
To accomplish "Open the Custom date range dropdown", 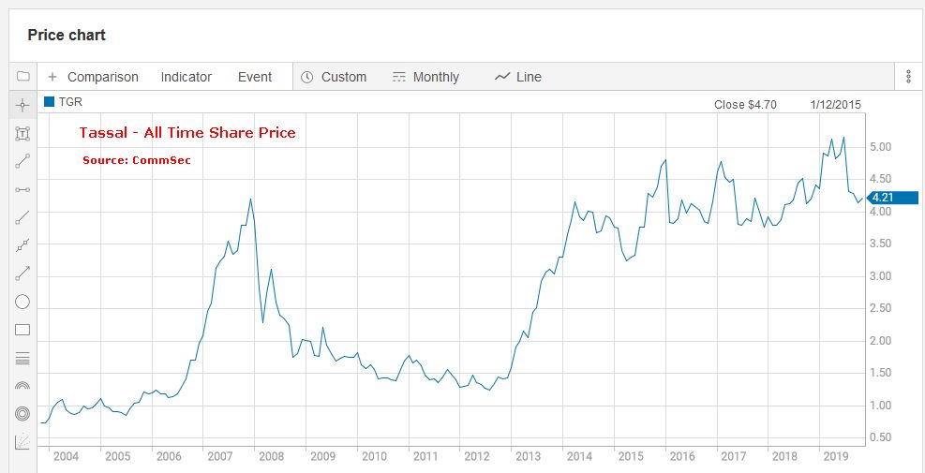I will point(334,77).
